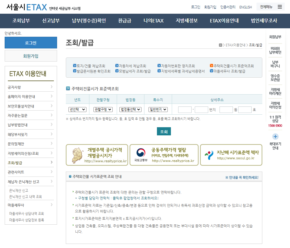Click the teal 조회 search button
The image size is (290, 248).
tap(164, 131)
